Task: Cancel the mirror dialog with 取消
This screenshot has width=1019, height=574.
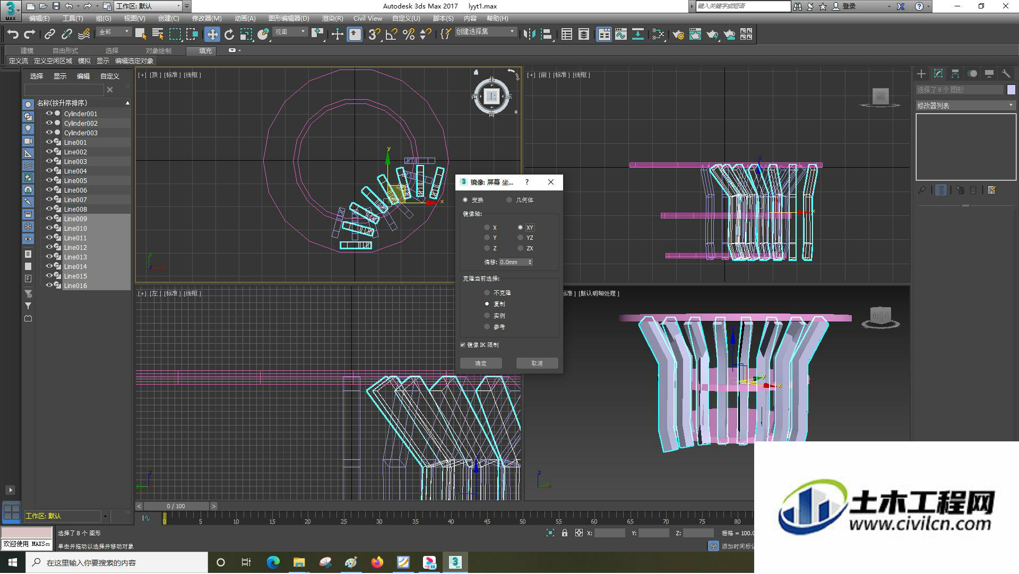Action: 537,363
